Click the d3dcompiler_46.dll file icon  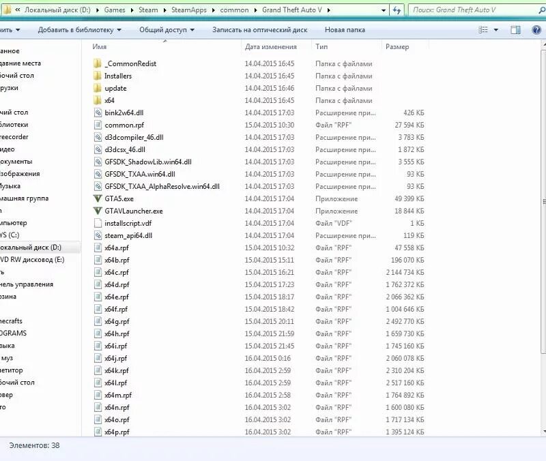[98, 137]
